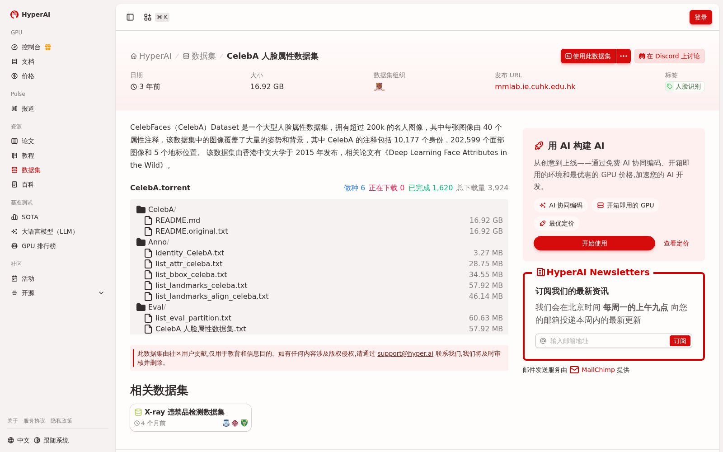Click the HyperAI logo icon

click(x=14, y=14)
